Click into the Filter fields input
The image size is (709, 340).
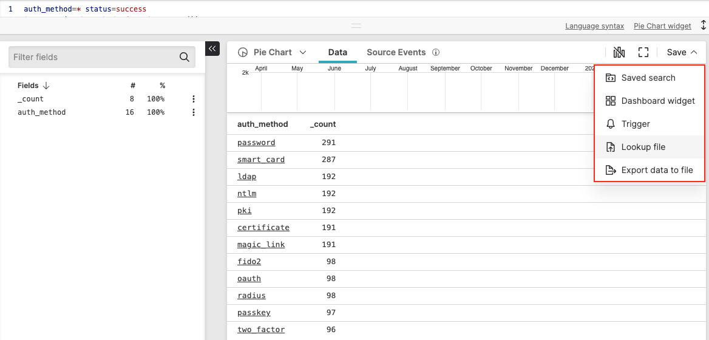pyautogui.click(x=91, y=57)
